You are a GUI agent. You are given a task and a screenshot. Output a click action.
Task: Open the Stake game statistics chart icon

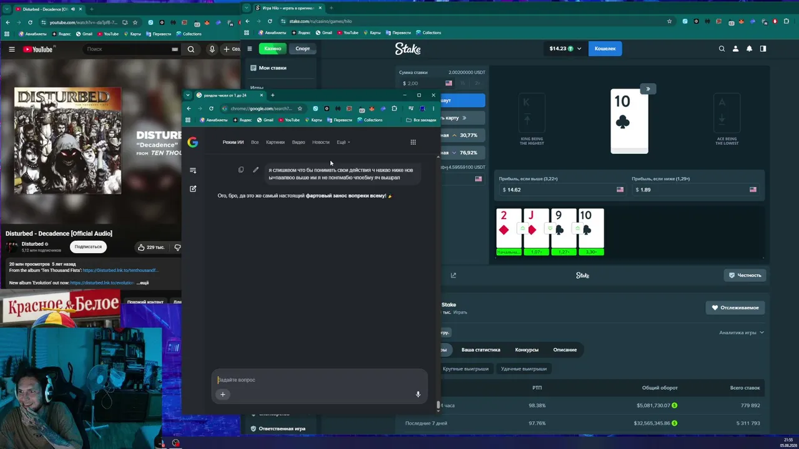tap(453, 275)
